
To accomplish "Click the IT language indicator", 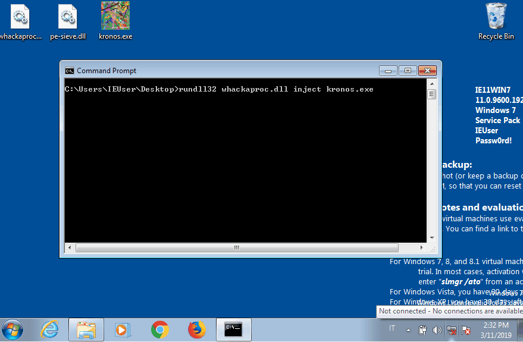I will 392,328.
